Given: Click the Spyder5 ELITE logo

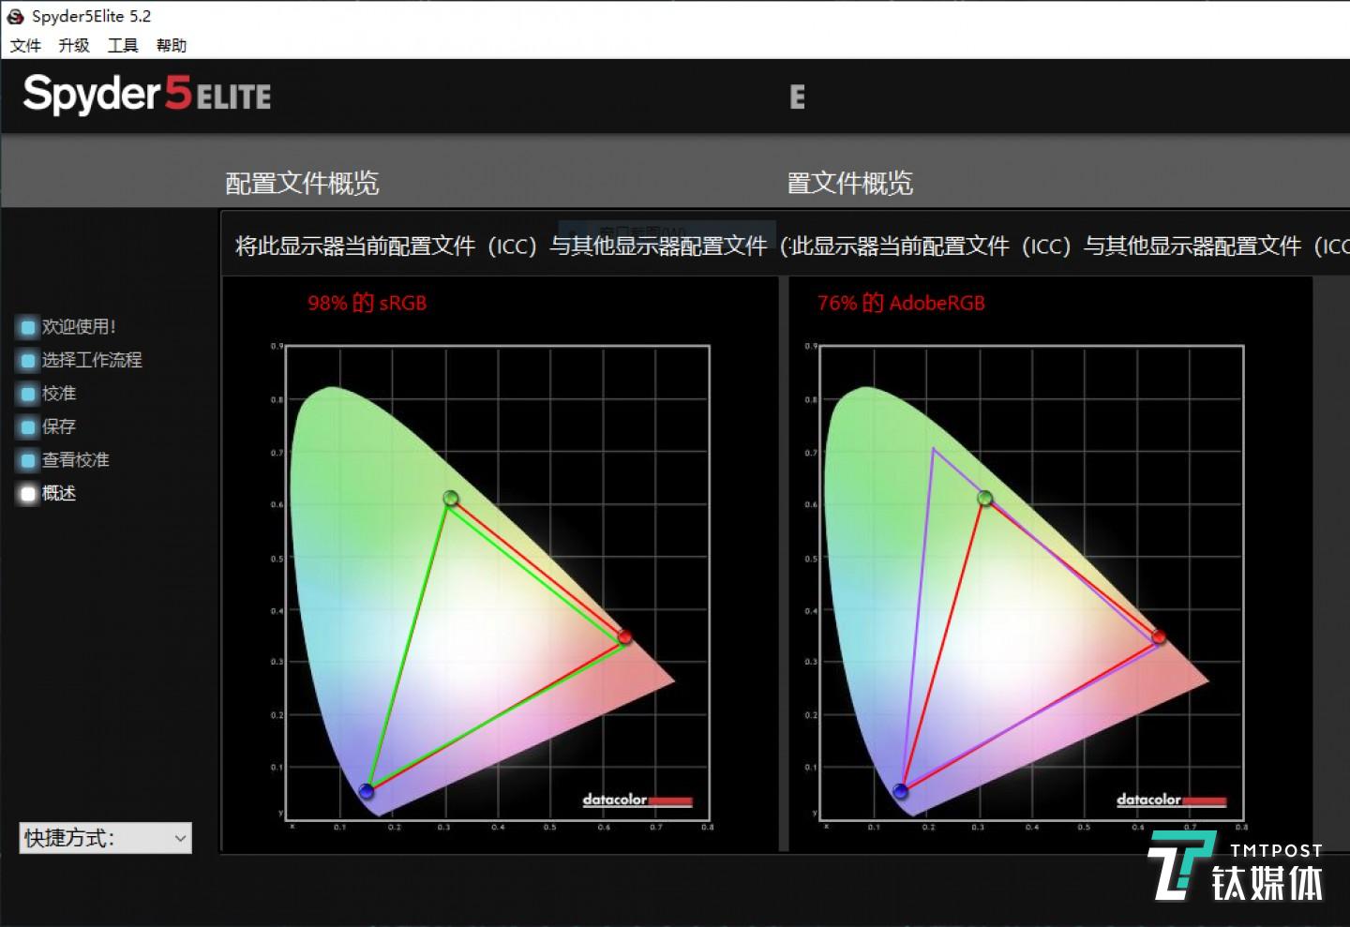Looking at the screenshot, I should 147,95.
